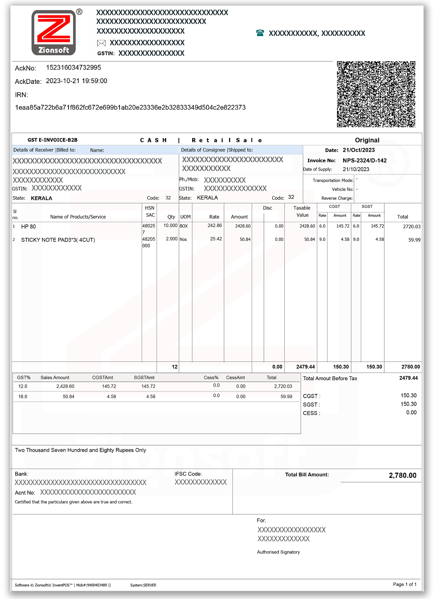This screenshot has height=599, width=434.
Task: Select the long IRN hash string
Action: tap(130, 107)
